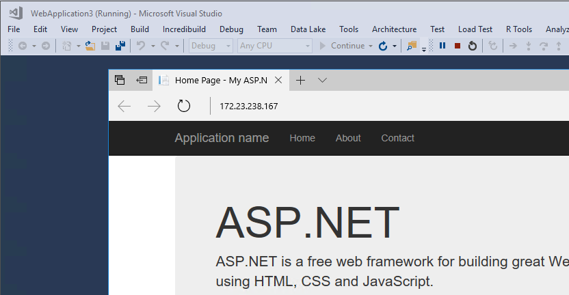The width and height of the screenshot is (569, 295).
Task: Expand the Edge tab previews chevron
Action: point(322,80)
